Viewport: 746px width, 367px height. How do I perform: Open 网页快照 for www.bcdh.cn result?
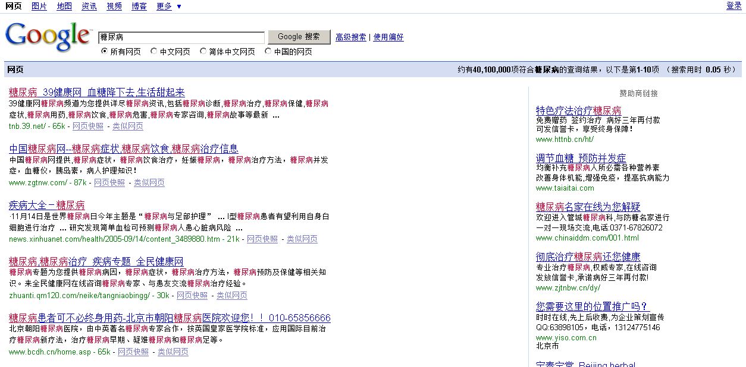click(133, 352)
